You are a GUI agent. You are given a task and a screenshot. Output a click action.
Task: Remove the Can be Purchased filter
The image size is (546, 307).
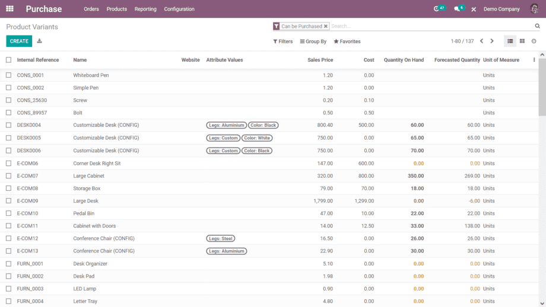tap(326, 26)
